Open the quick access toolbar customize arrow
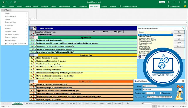The height and width of the screenshot is (108, 188). (19, 2)
